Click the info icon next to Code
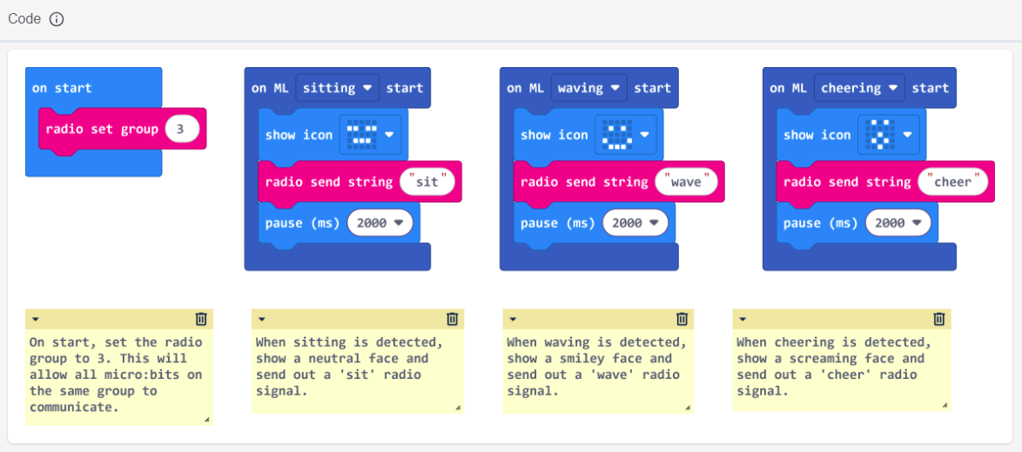Screen dimensions: 1022x452 click(57, 19)
